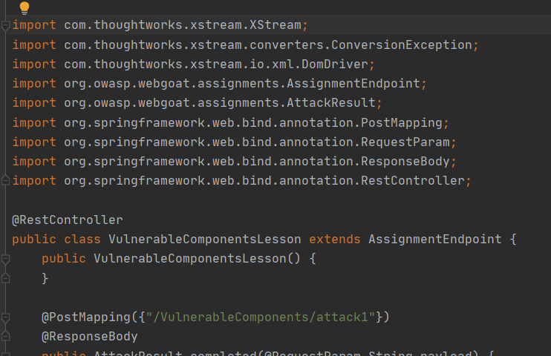Click the extends keyword in class declaration

tap(334, 240)
